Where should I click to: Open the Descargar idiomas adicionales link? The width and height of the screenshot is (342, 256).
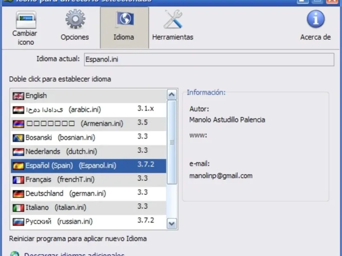[74, 254]
